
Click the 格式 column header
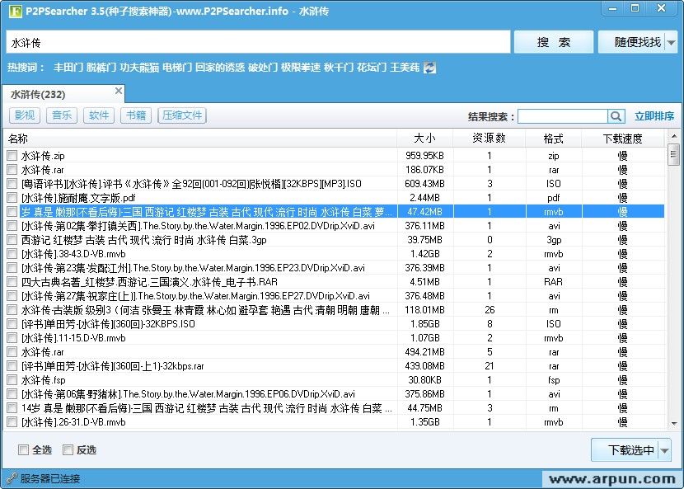pyautogui.click(x=554, y=138)
